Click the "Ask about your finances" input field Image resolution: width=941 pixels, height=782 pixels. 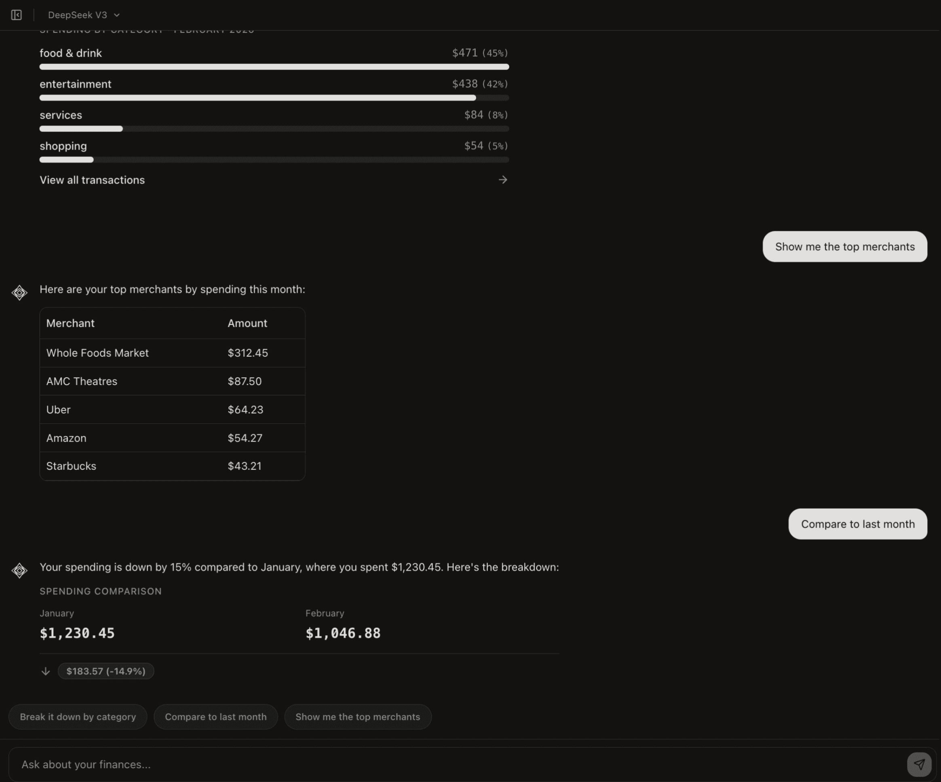269,764
